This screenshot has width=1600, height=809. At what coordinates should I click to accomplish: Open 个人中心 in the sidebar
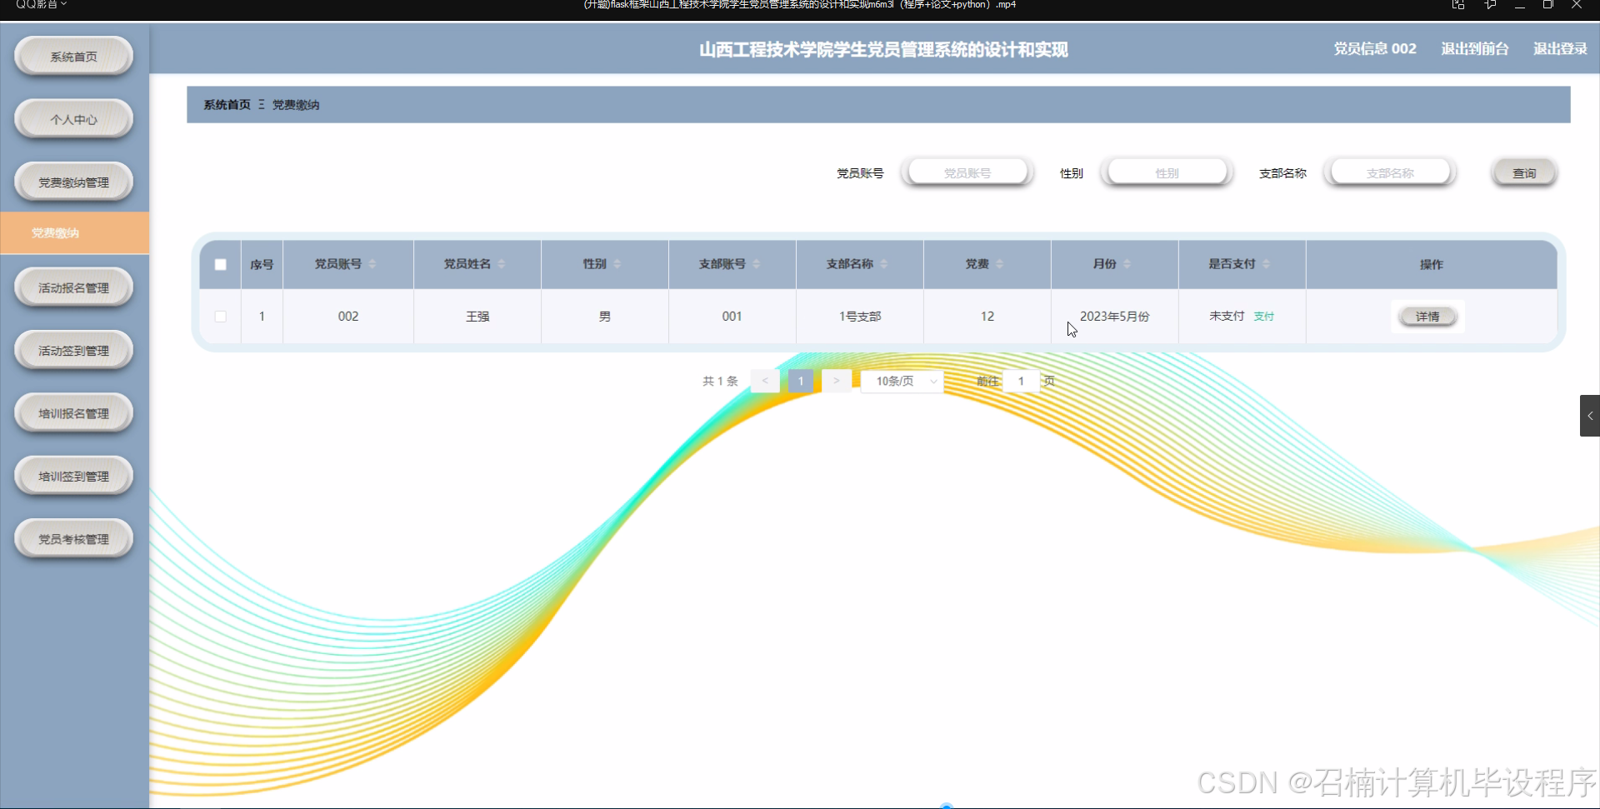[x=73, y=119]
